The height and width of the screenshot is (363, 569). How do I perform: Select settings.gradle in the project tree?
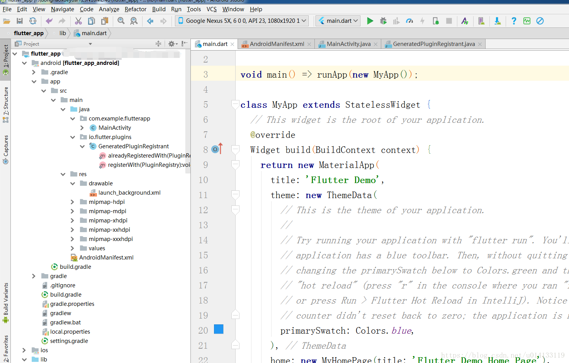click(69, 341)
